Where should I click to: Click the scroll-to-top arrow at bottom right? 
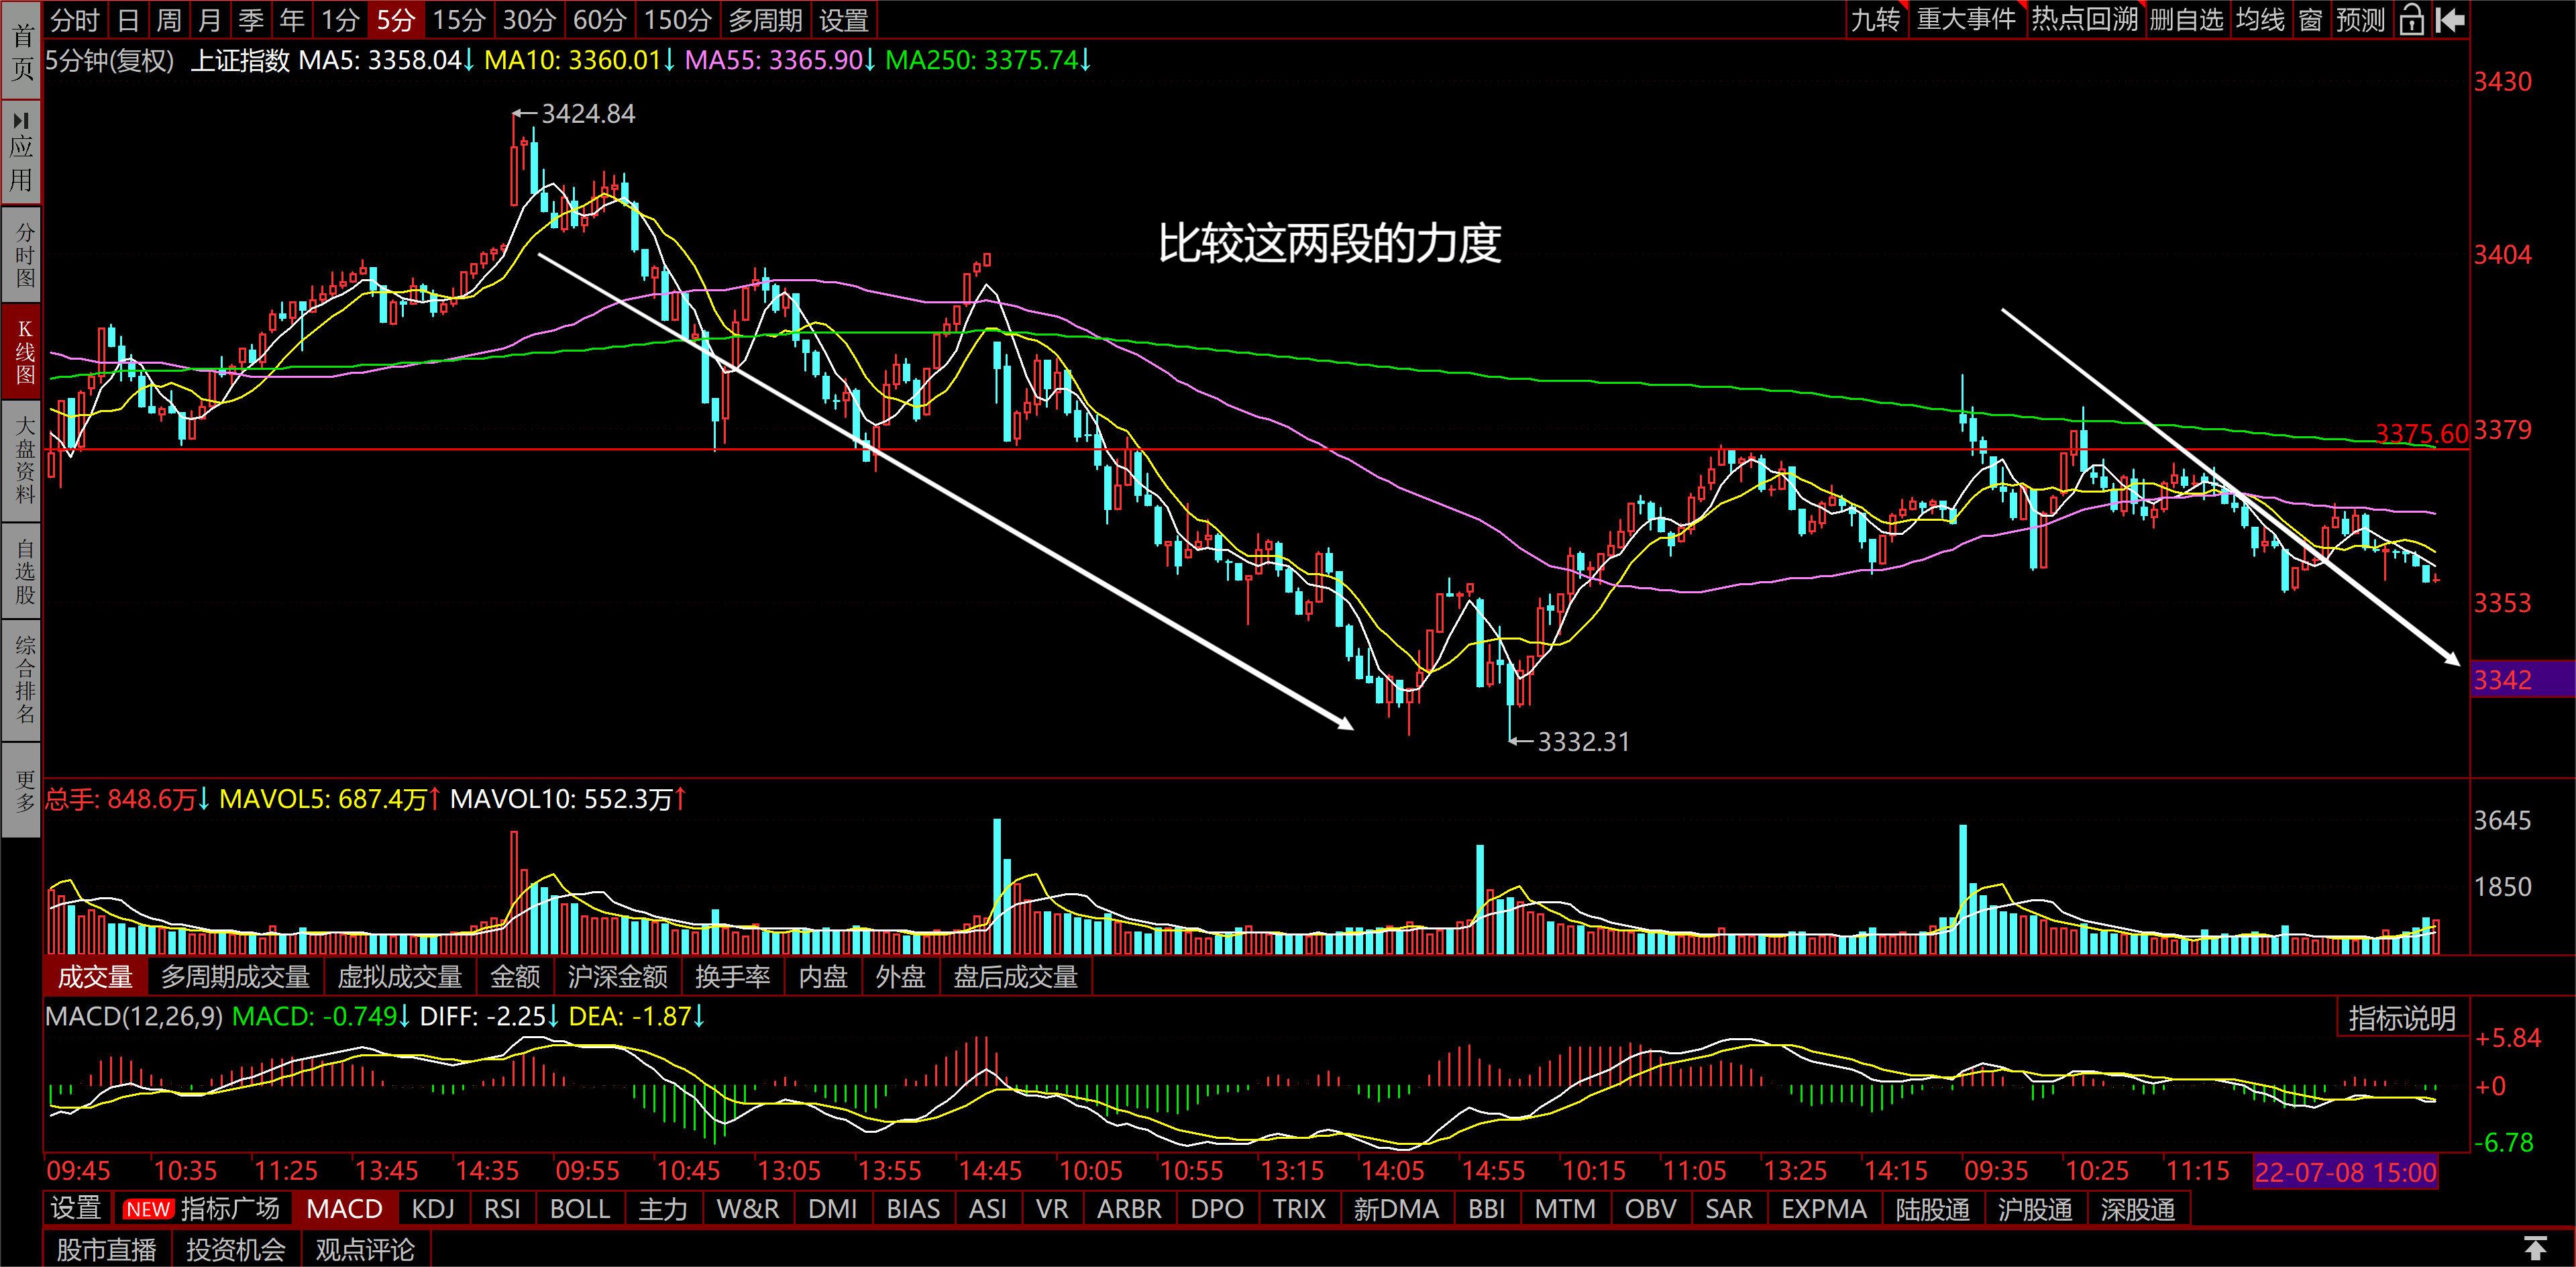2534,1248
